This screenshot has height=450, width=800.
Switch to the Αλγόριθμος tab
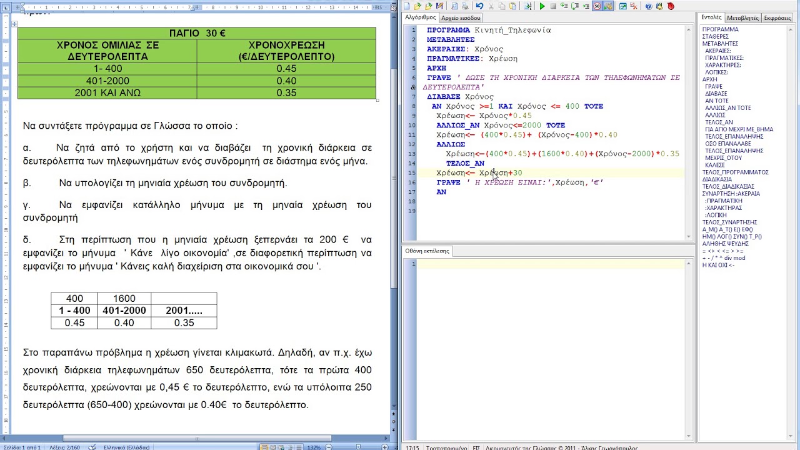coord(420,17)
